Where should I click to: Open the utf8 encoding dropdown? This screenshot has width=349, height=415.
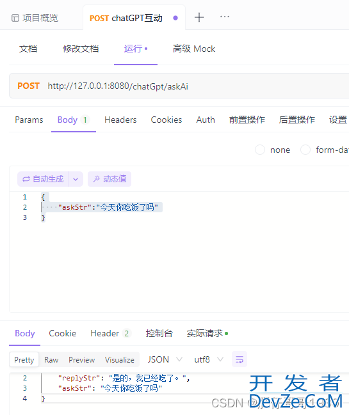(209, 359)
